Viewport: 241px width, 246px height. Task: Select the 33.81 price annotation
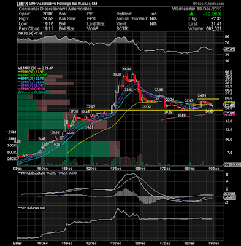click(129, 90)
